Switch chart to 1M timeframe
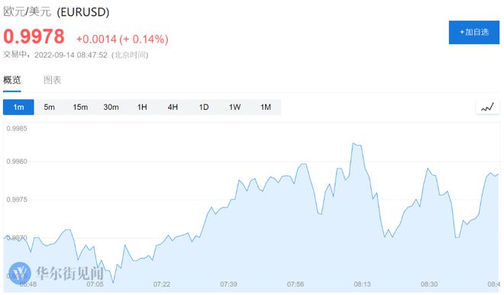The image size is (504, 295). (266, 107)
